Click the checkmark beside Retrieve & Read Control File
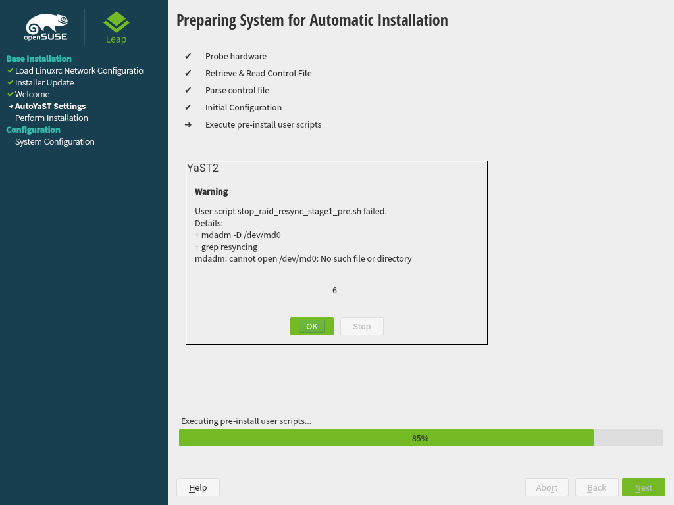This screenshot has height=505, width=674. 188,74
